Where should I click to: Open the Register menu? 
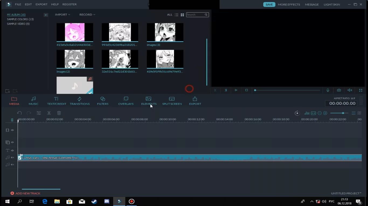tap(70, 4)
